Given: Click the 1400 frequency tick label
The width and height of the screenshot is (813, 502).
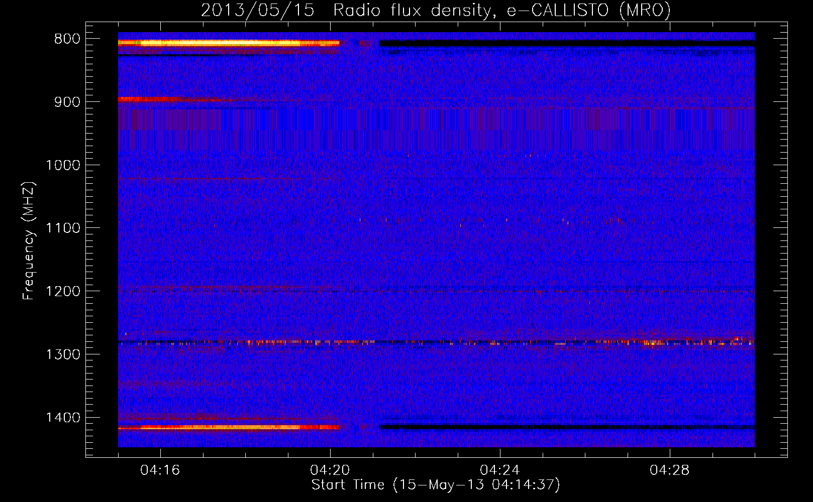Looking at the screenshot, I should [63, 418].
